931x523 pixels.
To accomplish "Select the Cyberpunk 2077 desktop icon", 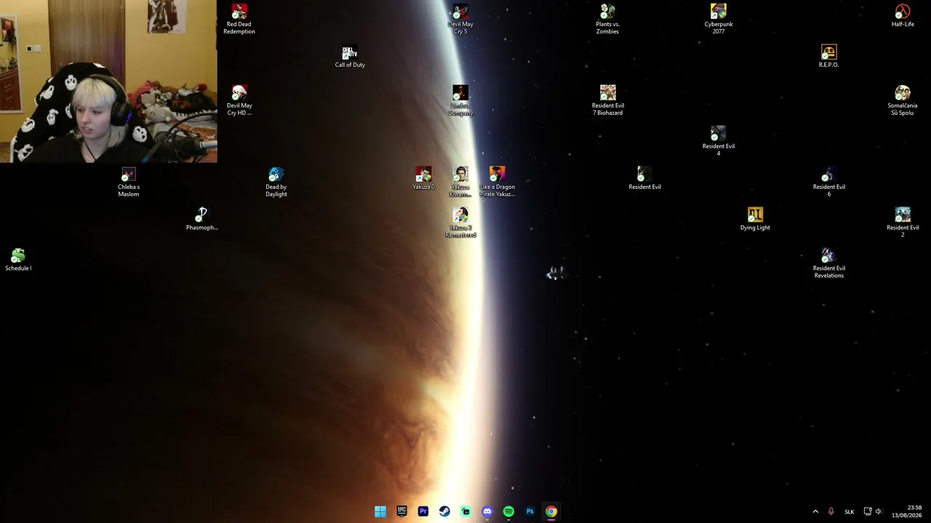I will (x=719, y=19).
